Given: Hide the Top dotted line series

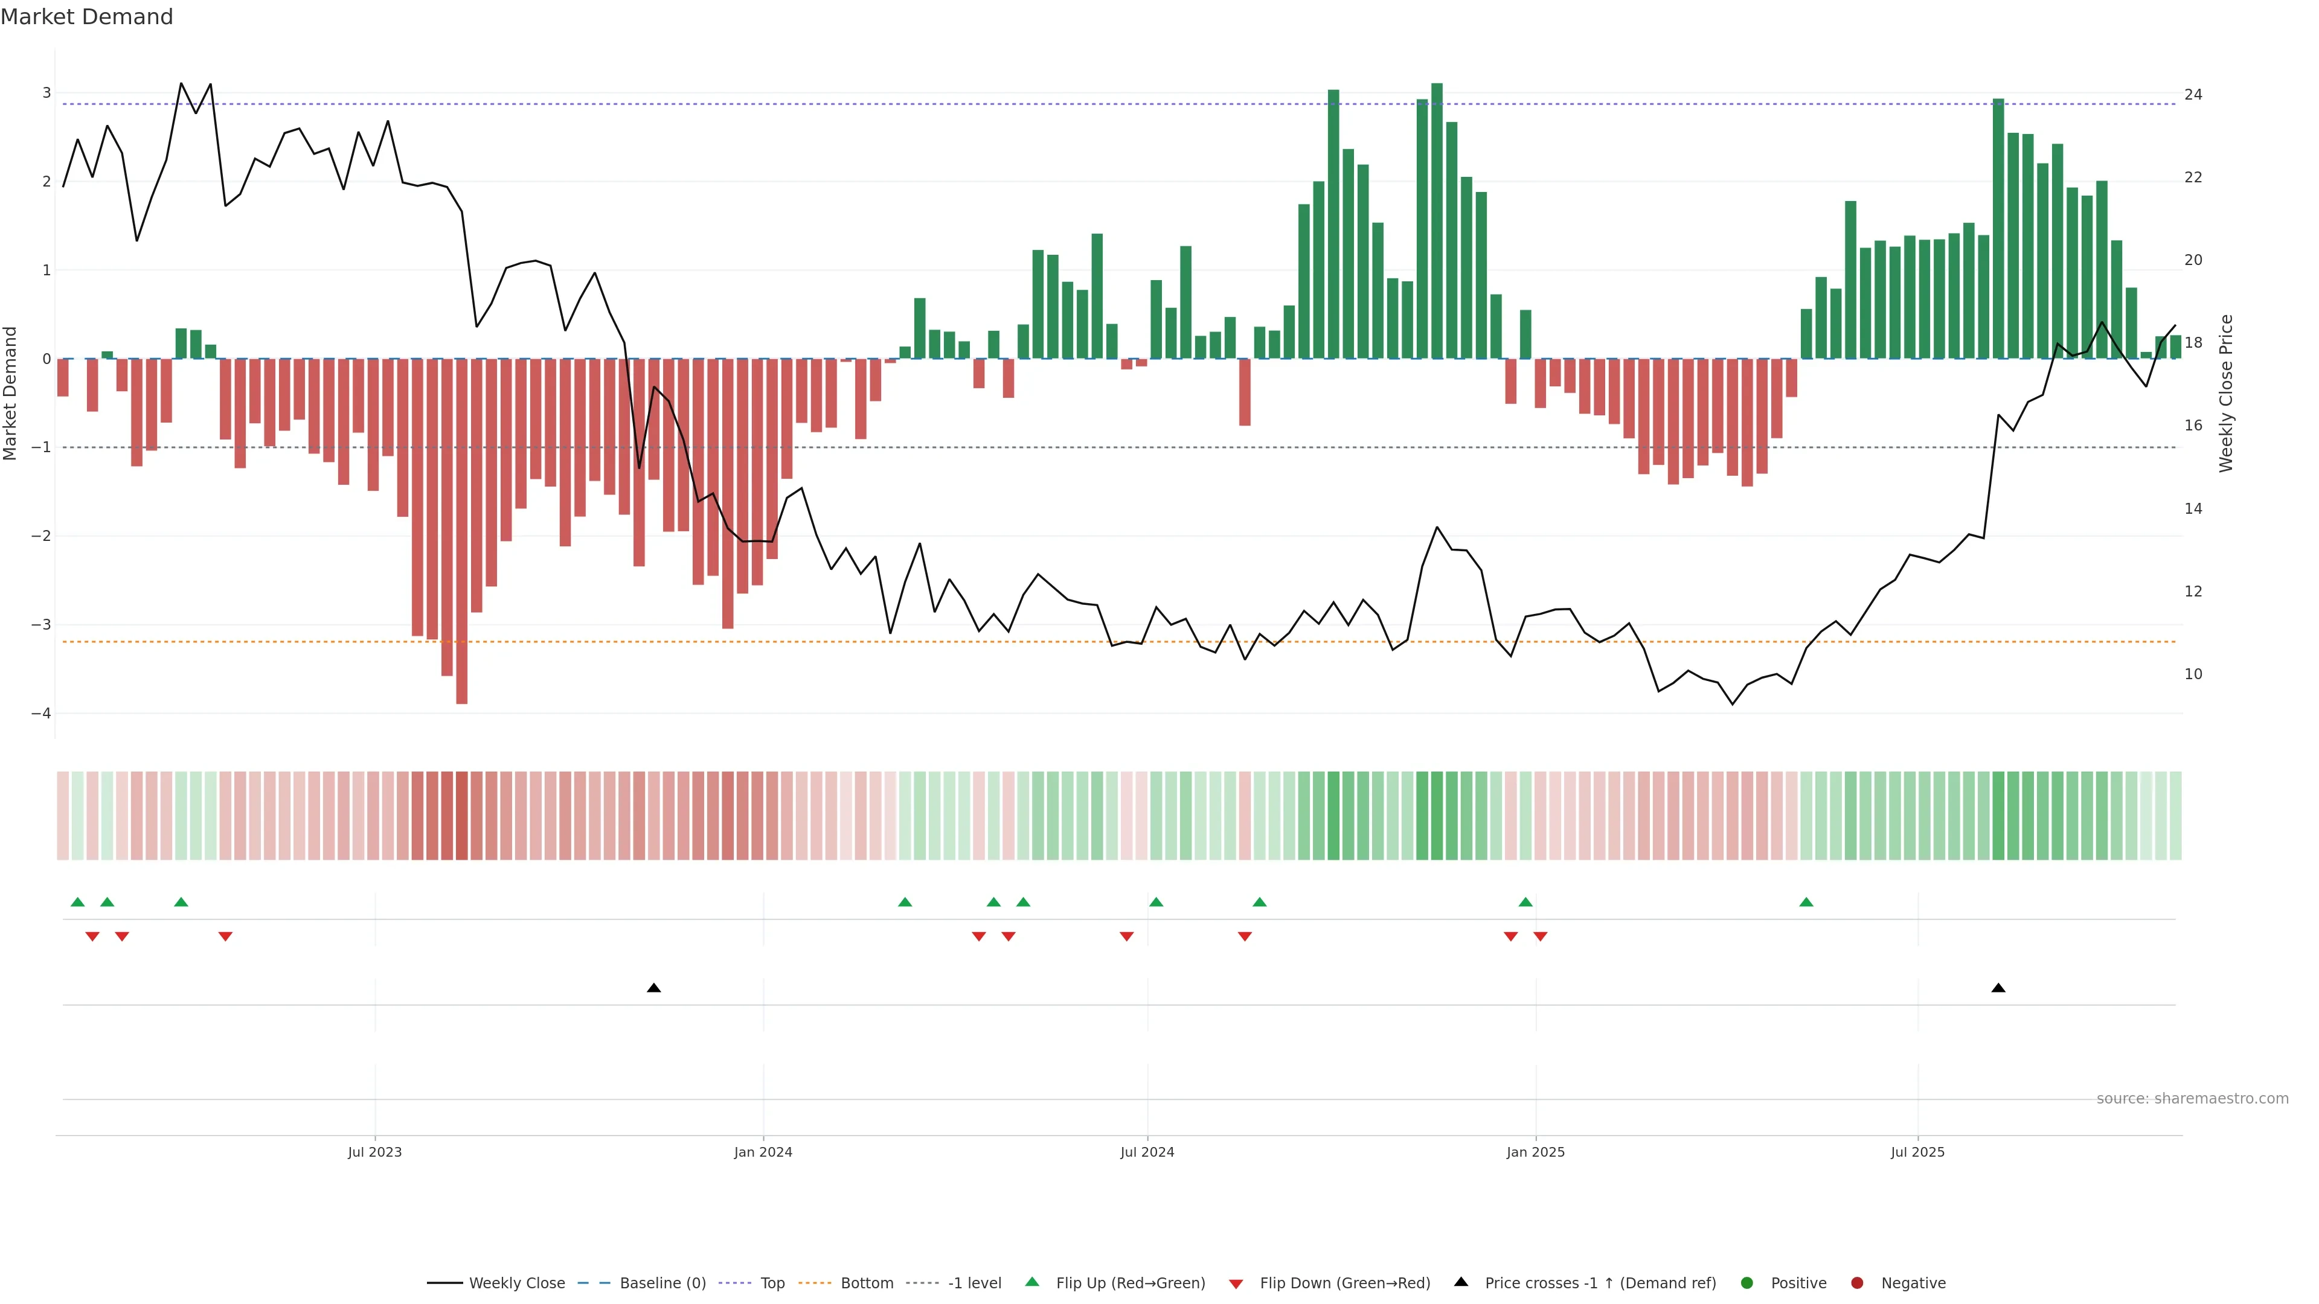Looking at the screenshot, I should coord(772,1282).
